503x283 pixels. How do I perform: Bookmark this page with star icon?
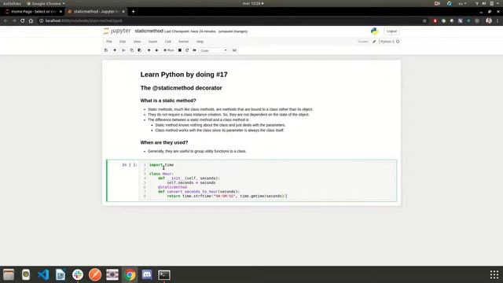[x=424, y=20]
